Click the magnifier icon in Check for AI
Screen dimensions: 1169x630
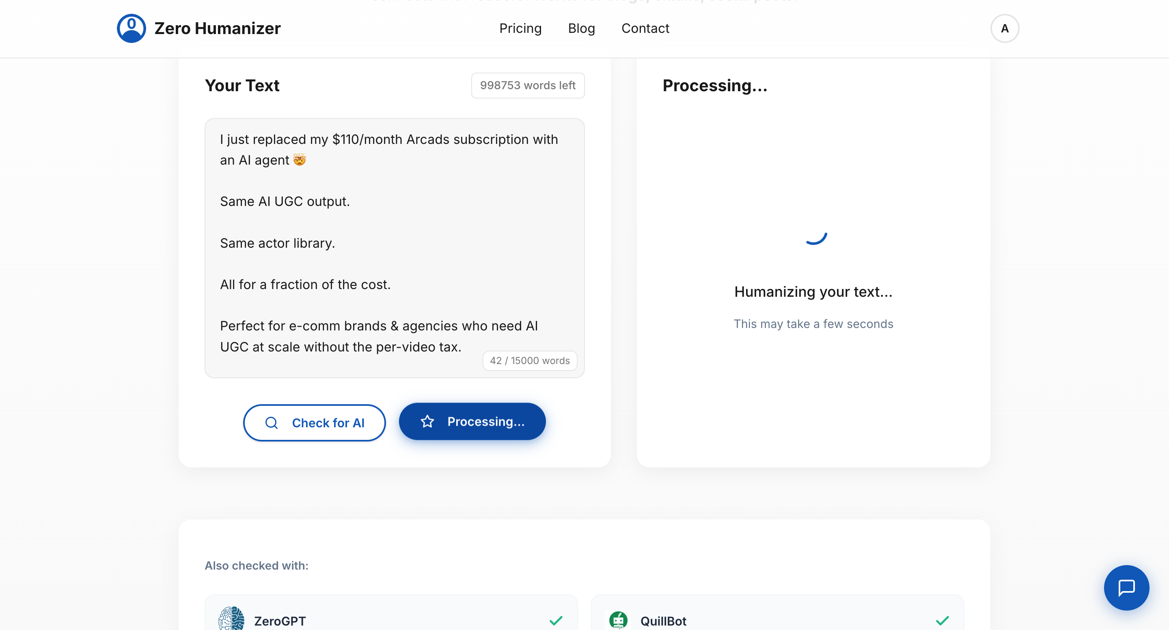click(272, 422)
